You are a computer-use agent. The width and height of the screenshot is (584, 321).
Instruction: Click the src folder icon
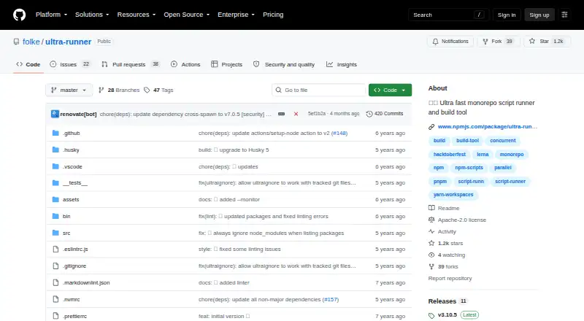55,233
